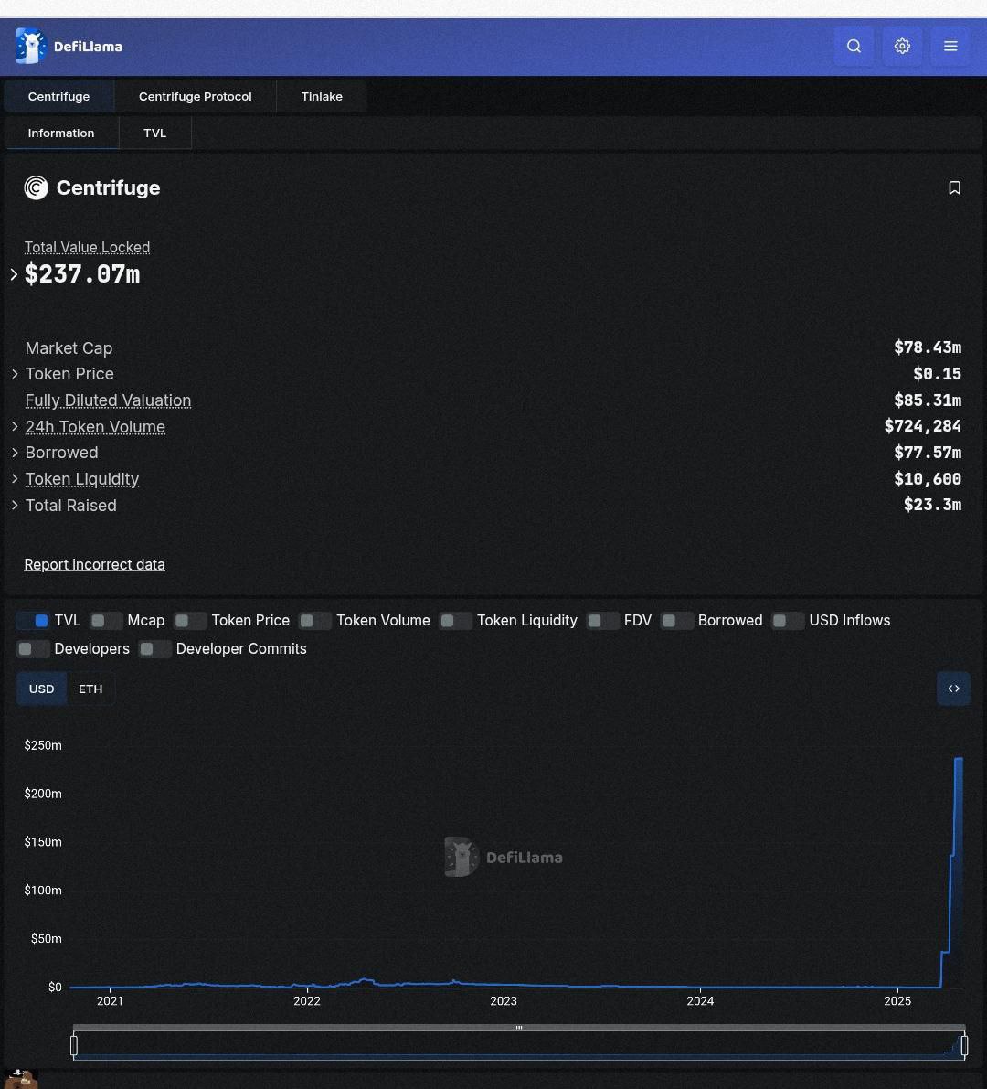The height and width of the screenshot is (1089, 987).
Task: Bookmark the Centrifuge protocol
Action: (954, 188)
